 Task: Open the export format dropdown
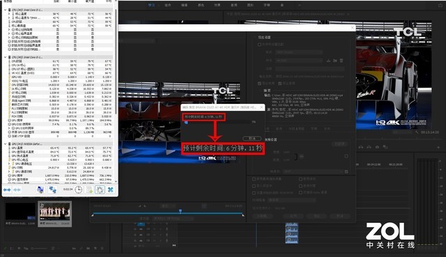point(299,52)
